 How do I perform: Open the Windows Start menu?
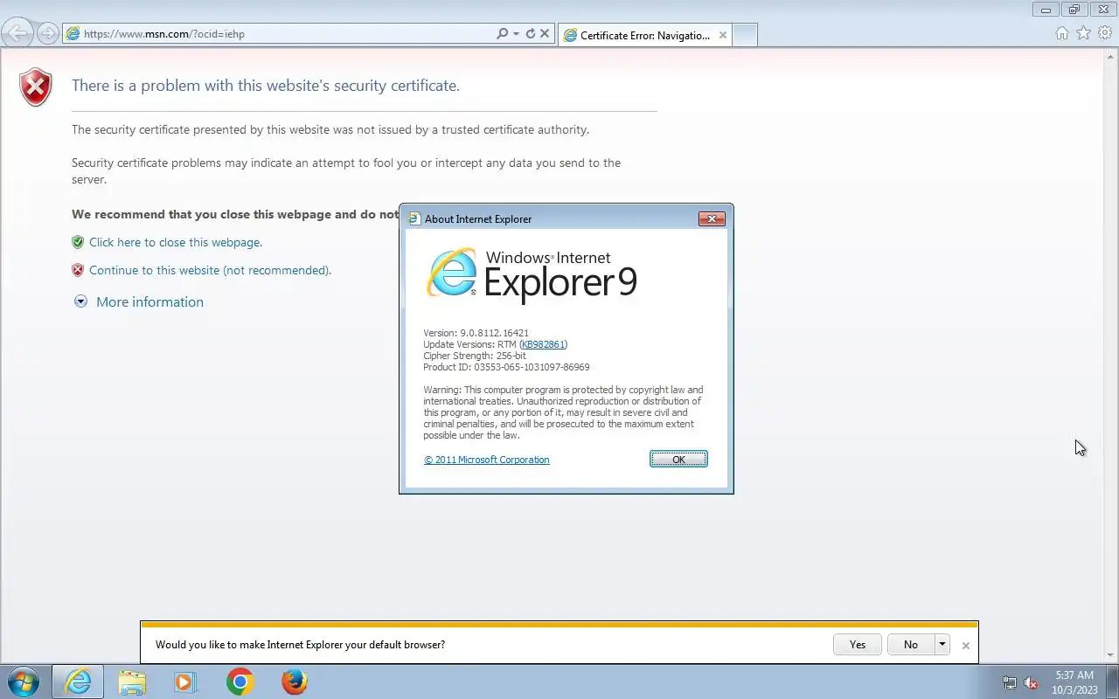click(x=24, y=682)
